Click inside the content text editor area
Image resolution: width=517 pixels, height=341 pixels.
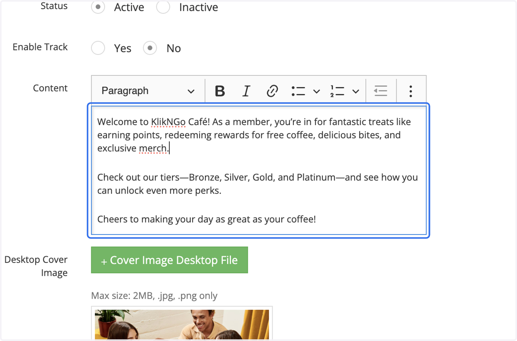(258, 170)
